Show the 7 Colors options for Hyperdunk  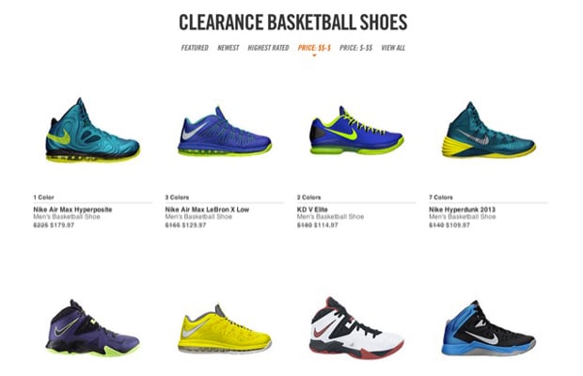point(441,197)
